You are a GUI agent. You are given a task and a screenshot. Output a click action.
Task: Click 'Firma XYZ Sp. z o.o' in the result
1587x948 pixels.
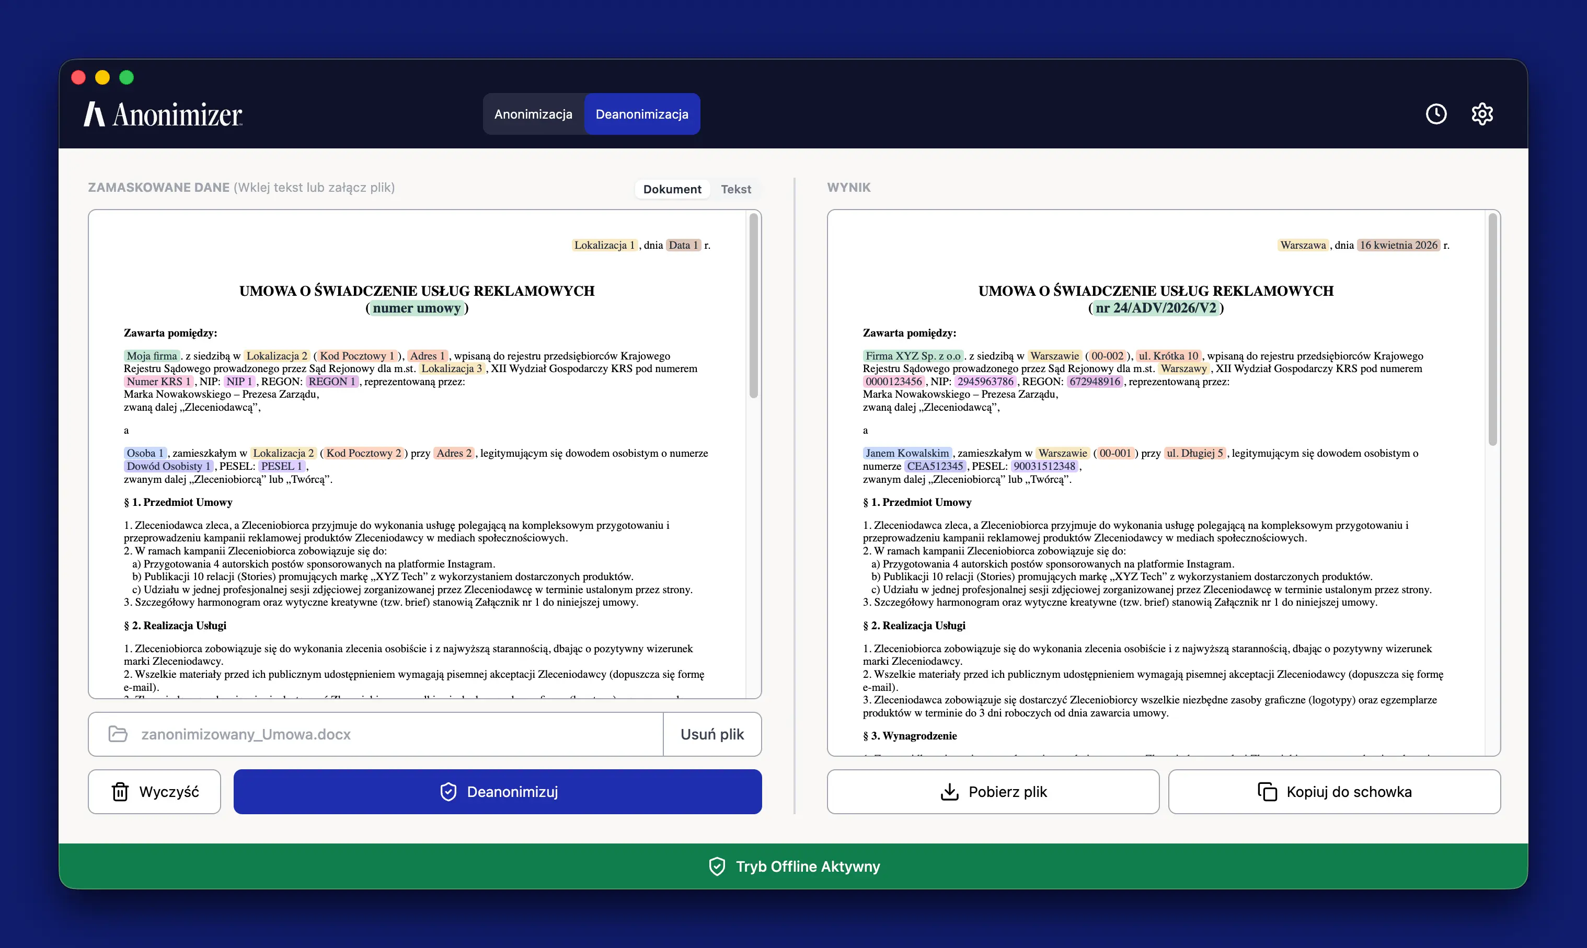click(913, 356)
